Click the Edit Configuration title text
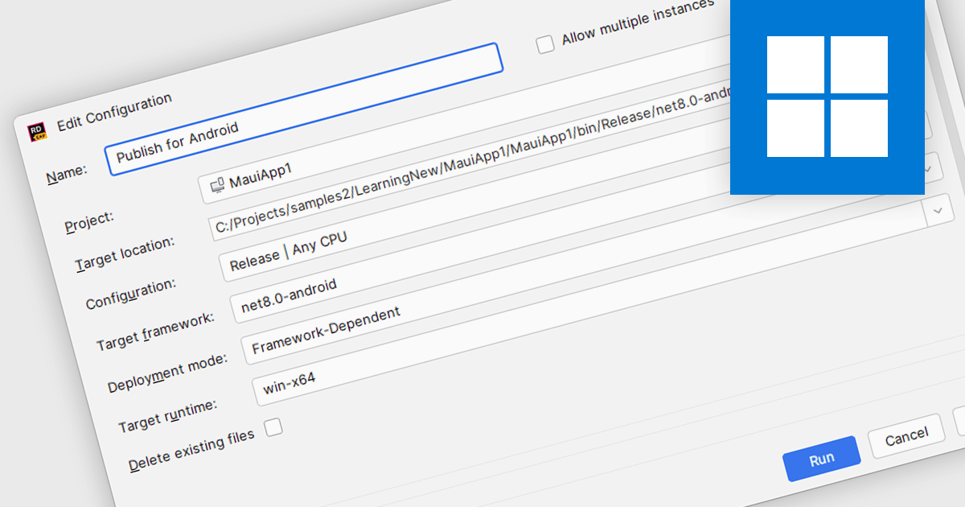Image resolution: width=965 pixels, height=507 pixels. tap(114, 113)
